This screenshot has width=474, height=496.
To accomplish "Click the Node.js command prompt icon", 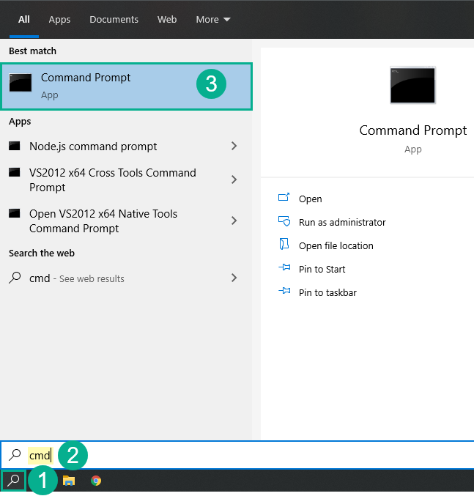I will pos(15,147).
